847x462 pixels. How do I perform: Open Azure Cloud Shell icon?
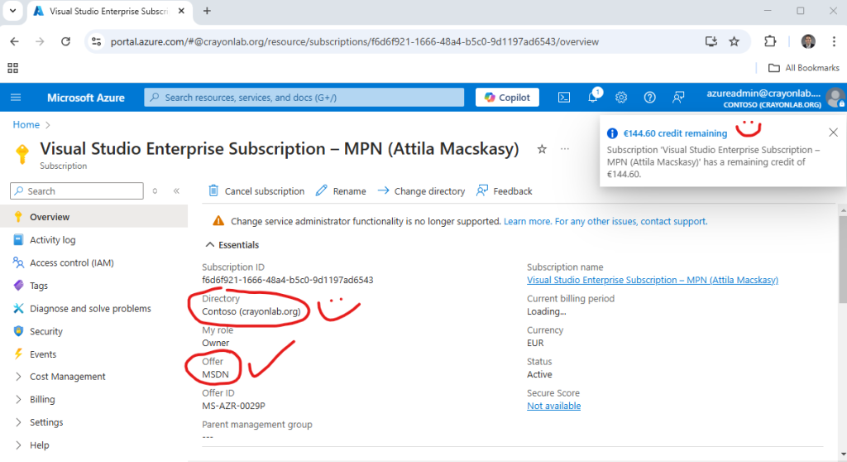[563, 98]
